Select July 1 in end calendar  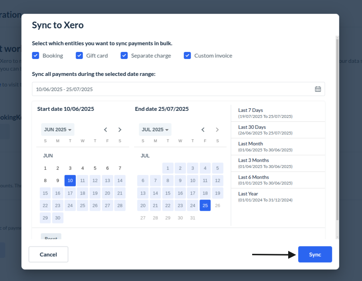pyautogui.click(x=168, y=168)
